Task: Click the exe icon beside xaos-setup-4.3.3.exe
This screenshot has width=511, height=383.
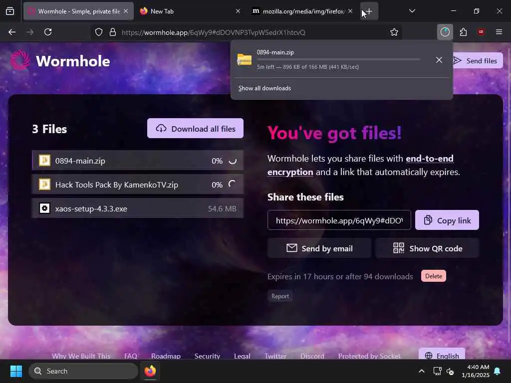Action: pyautogui.click(x=44, y=208)
